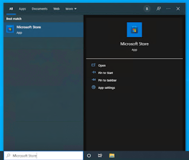Viewport: 189px width, 160px height.
Task: Choose Pin to taskbar option
Action: [107, 80]
